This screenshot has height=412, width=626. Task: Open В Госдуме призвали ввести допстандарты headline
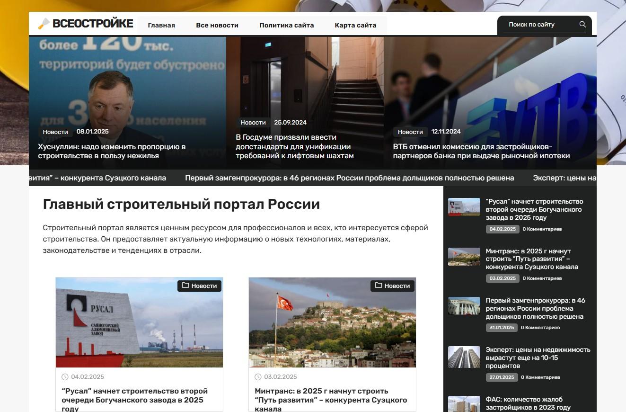tap(295, 146)
